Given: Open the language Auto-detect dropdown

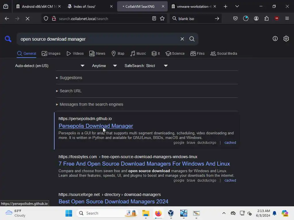Looking at the screenshot, I should pos(50,66).
